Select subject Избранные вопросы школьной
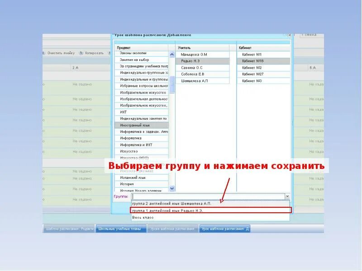 pos(142,86)
